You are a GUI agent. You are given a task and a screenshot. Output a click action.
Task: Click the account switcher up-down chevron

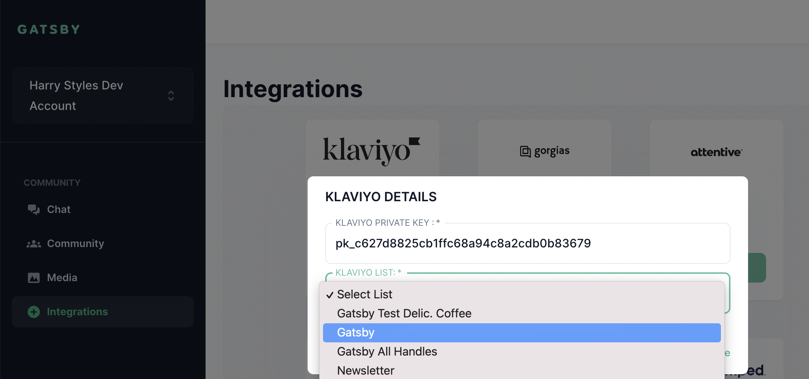[171, 96]
